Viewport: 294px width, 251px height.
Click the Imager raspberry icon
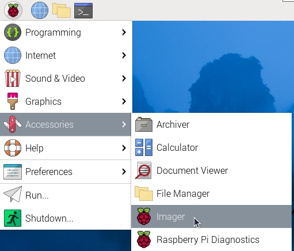pos(144,216)
